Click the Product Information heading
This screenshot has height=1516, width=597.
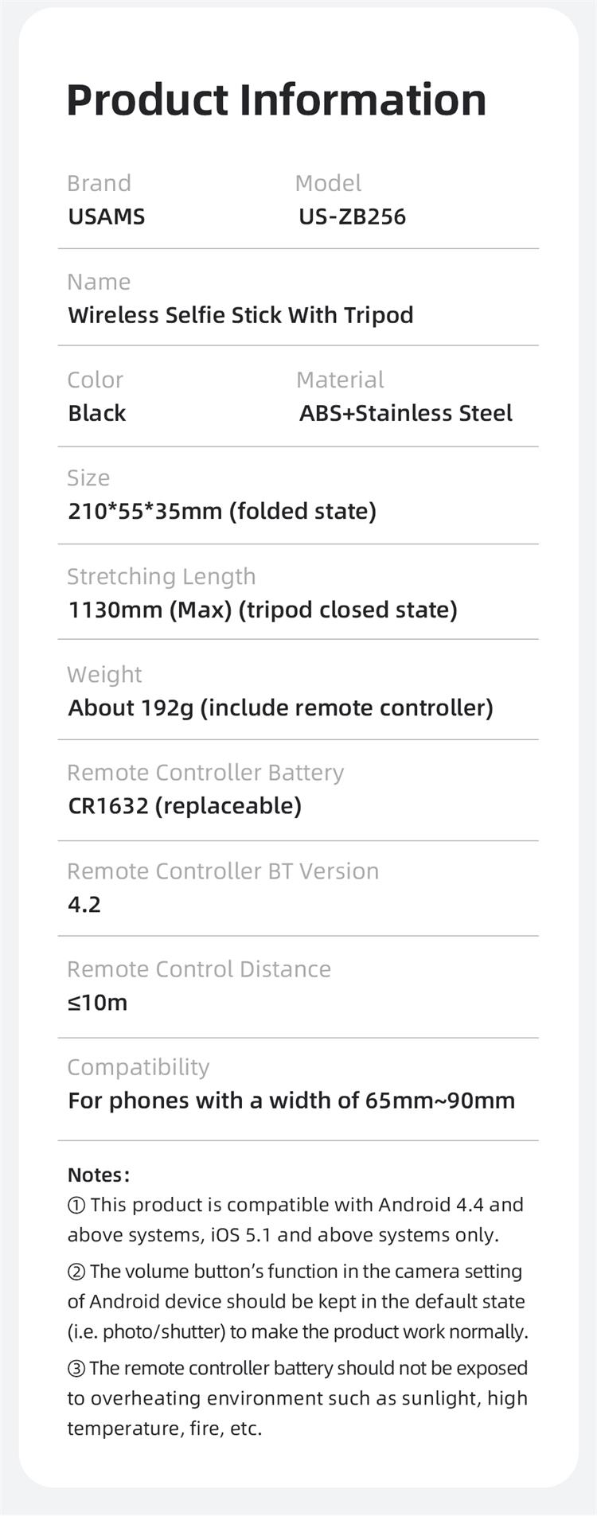(x=276, y=100)
